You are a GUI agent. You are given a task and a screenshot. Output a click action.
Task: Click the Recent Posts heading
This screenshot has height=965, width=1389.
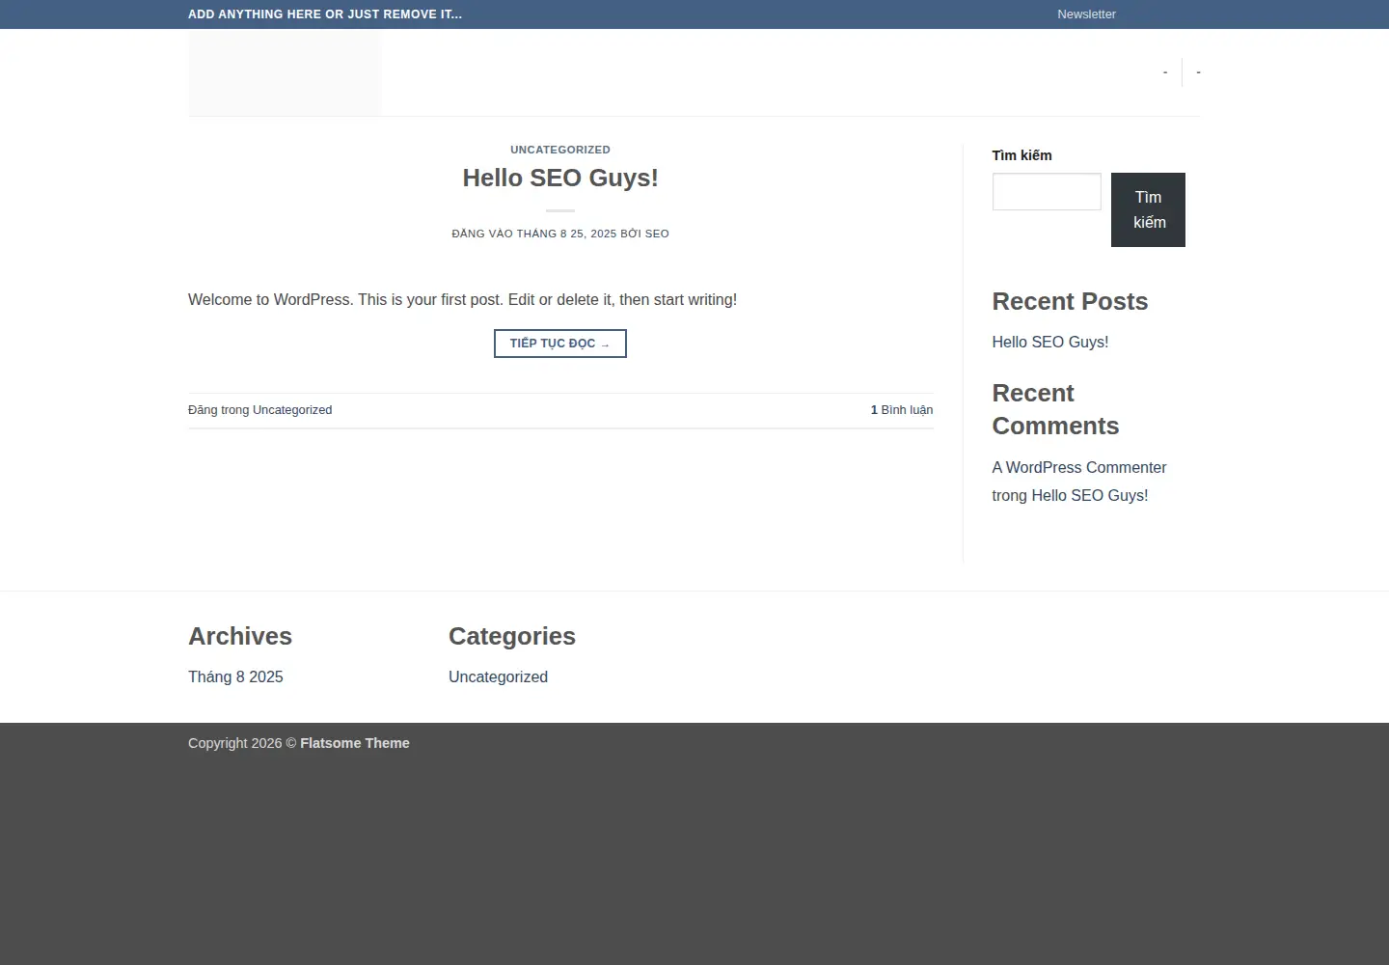(x=1070, y=302)
